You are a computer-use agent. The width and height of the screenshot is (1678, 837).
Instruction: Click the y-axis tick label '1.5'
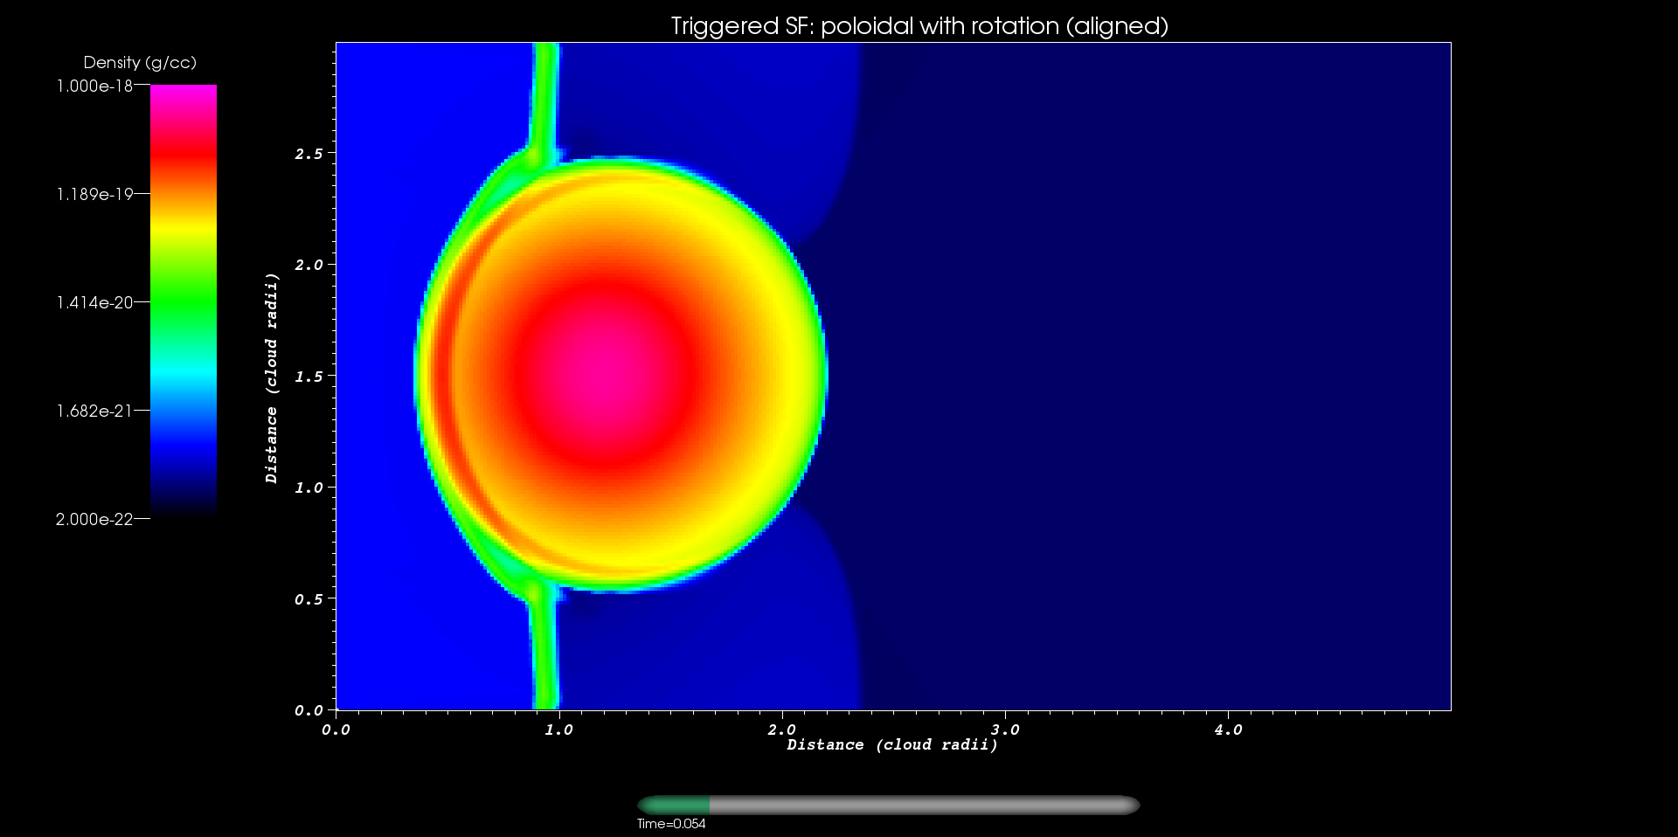pyautogui.click(x=309, y=377)
